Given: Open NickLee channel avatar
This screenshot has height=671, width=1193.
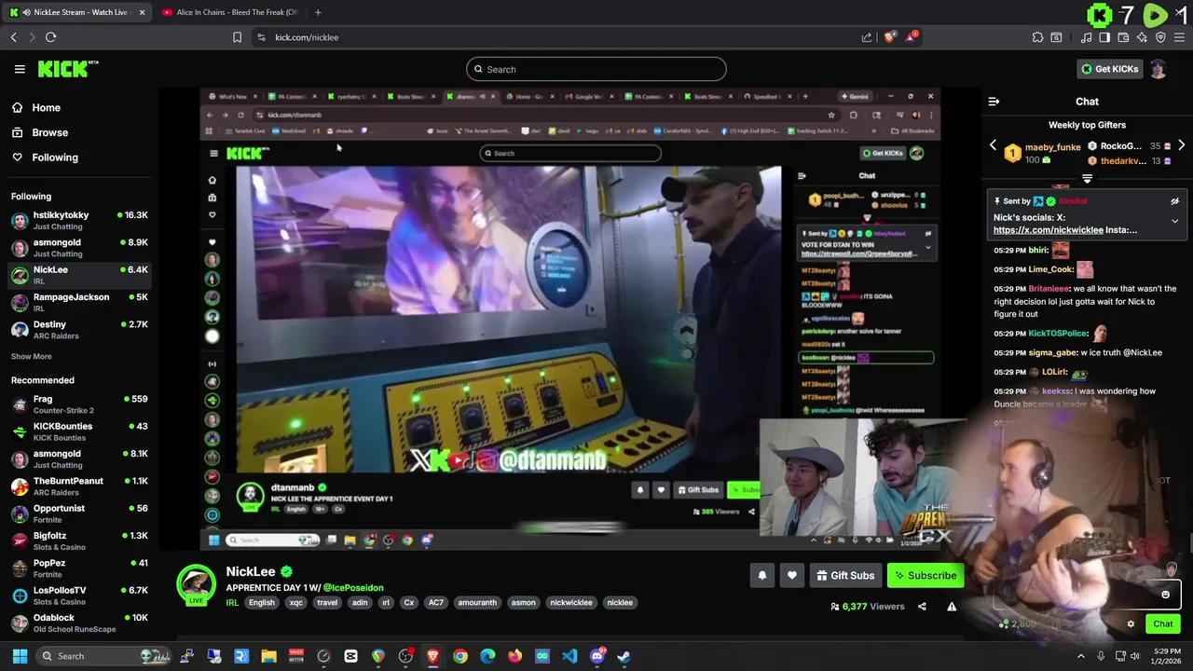Looking at the screenshot, I should (x=196, y=584).
